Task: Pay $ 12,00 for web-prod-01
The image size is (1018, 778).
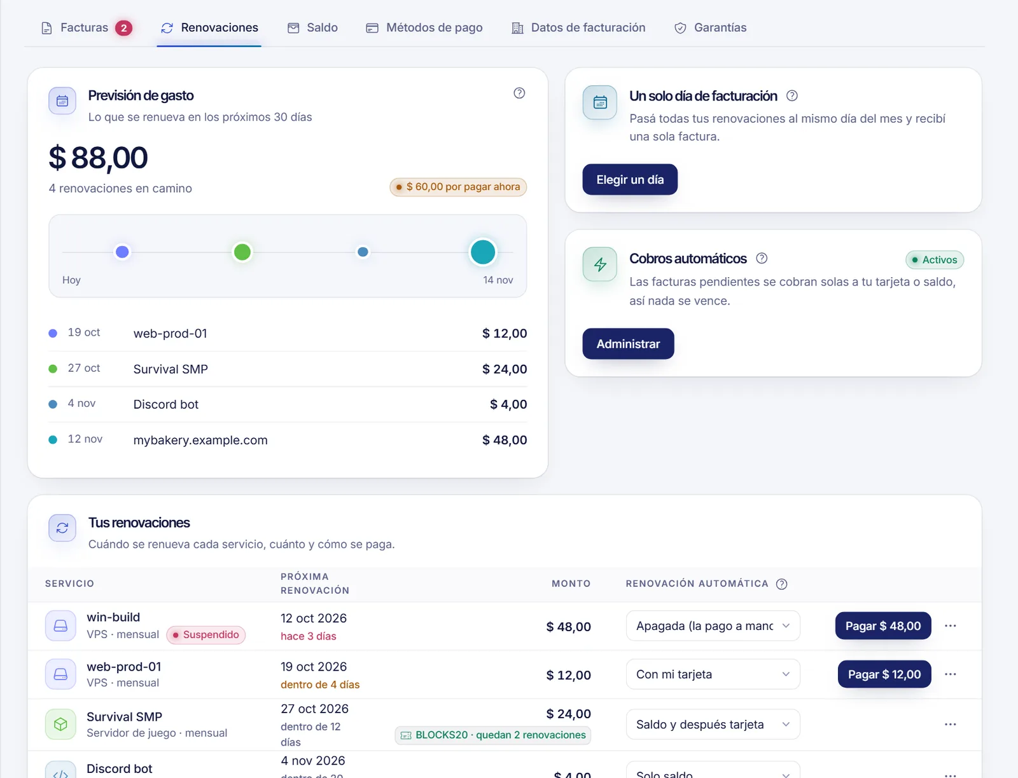Action: point(884,674)
